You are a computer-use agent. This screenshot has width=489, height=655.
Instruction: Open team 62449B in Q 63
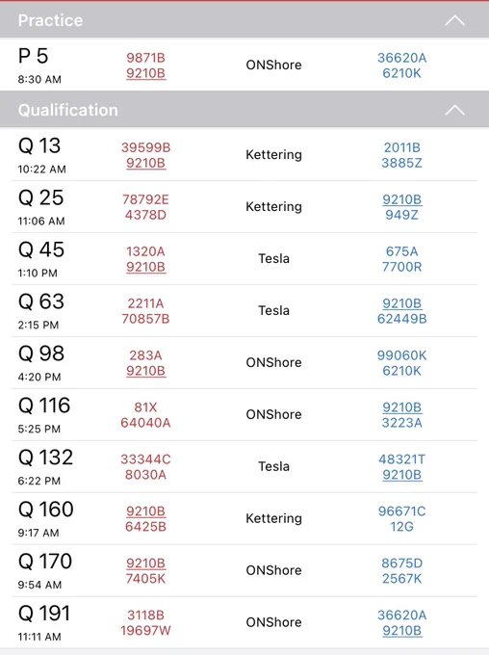pos(401,319)
